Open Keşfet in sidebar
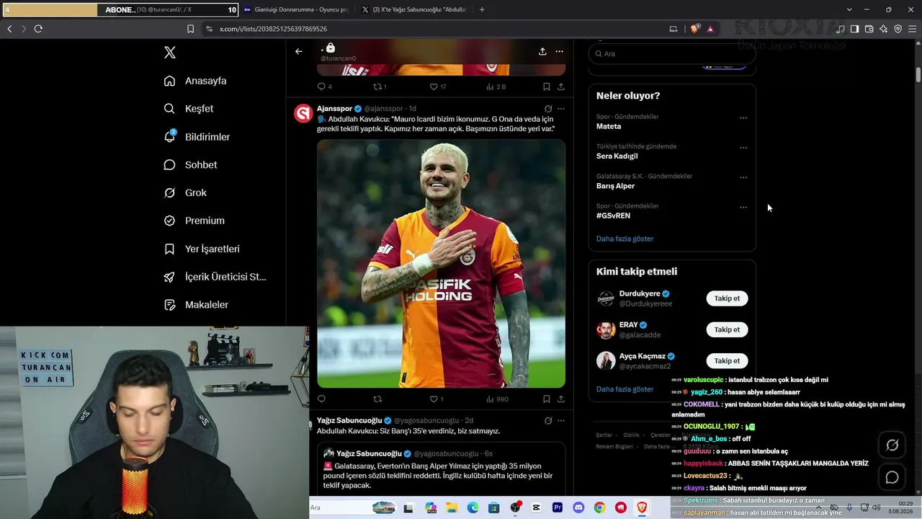Screen dimensions: 922x519 click(189, 109)
